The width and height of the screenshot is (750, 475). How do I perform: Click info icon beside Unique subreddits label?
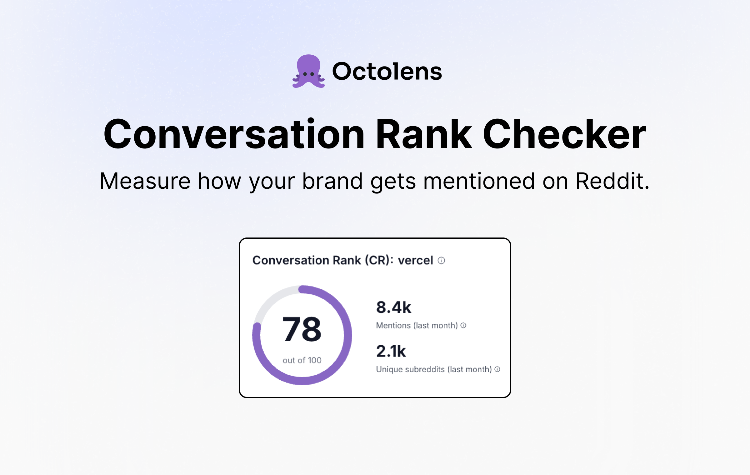pos(497,369)
